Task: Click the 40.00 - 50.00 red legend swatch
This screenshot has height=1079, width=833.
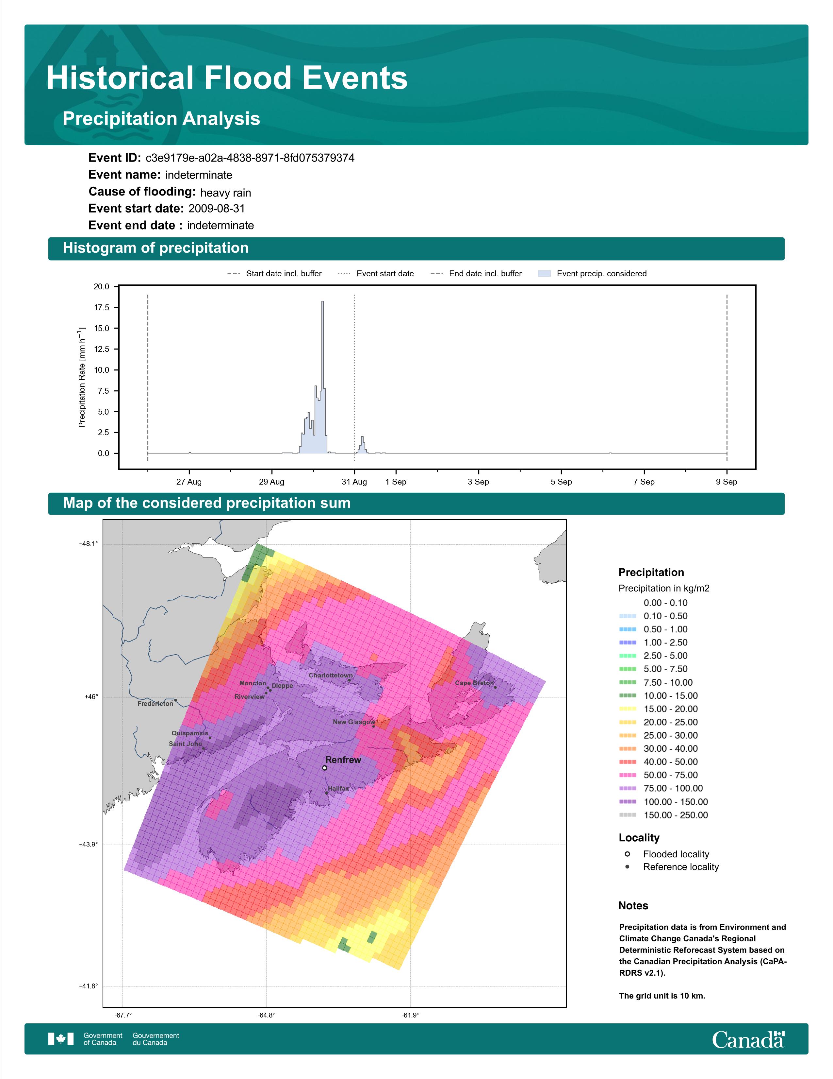Action: tap(628, 762)
